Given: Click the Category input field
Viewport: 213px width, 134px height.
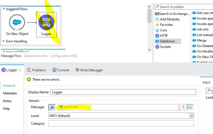Looking at the screenshot, I should click(121, 124).
